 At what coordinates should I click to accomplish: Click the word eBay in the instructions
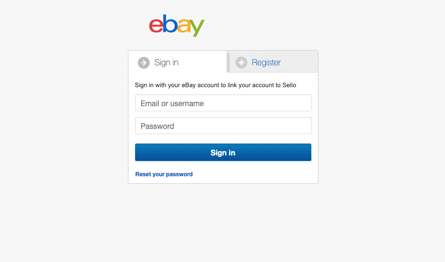tap(189, 85)
